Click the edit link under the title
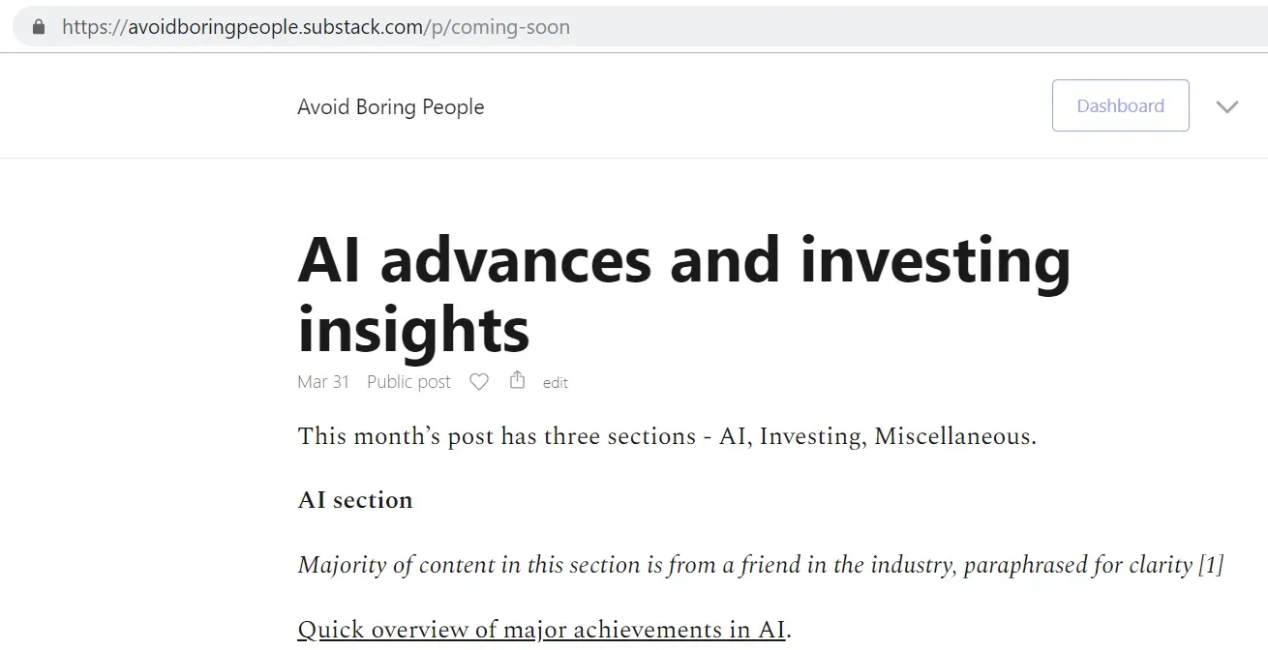1268x650 pixels. pyautogui.click(x=556, y=383)
